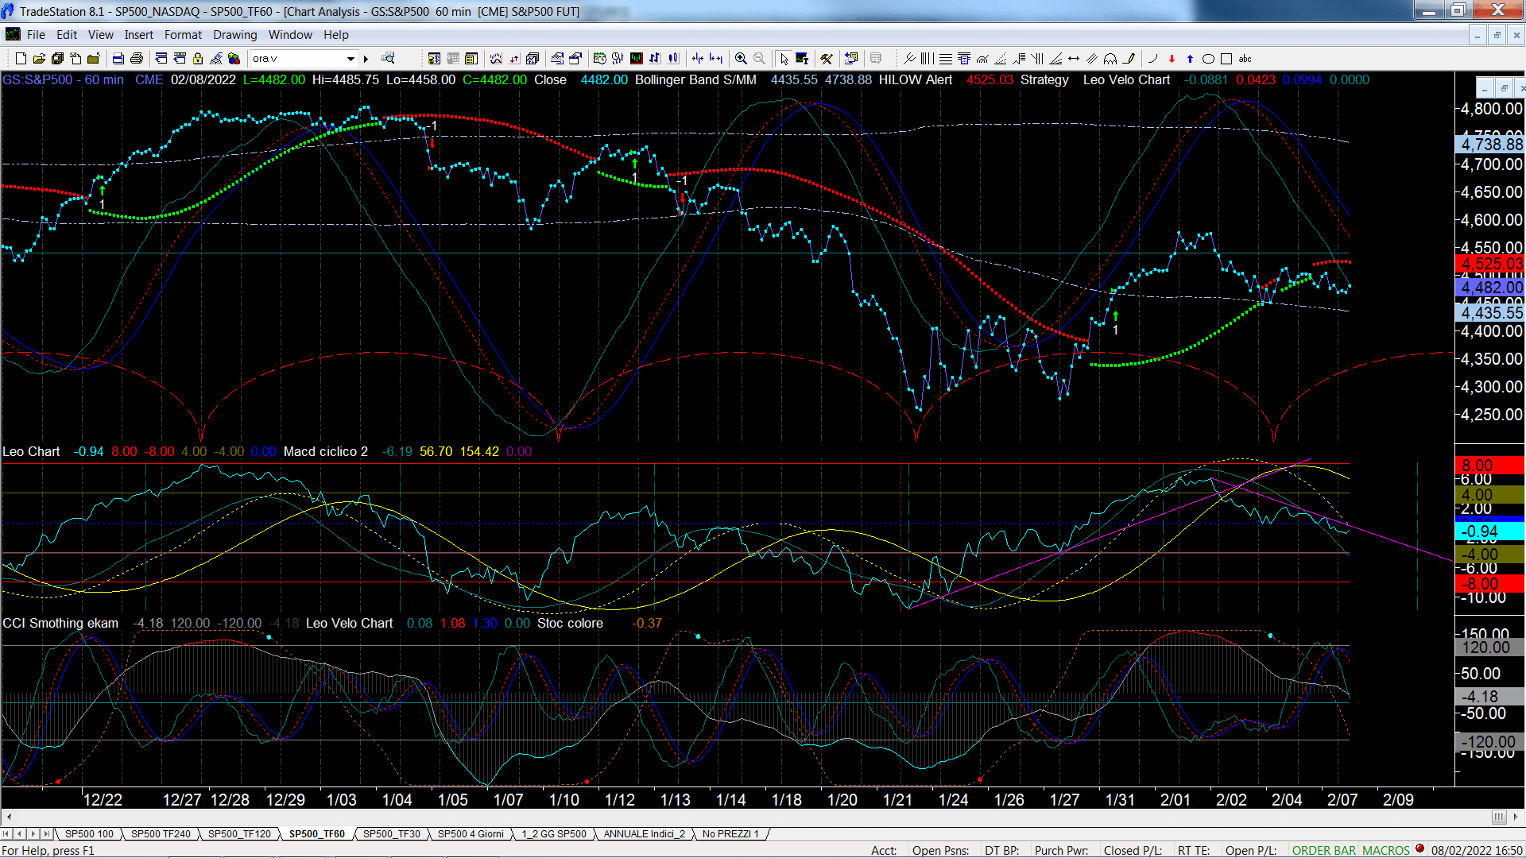Open the Format menu

[x=183, y=35]
